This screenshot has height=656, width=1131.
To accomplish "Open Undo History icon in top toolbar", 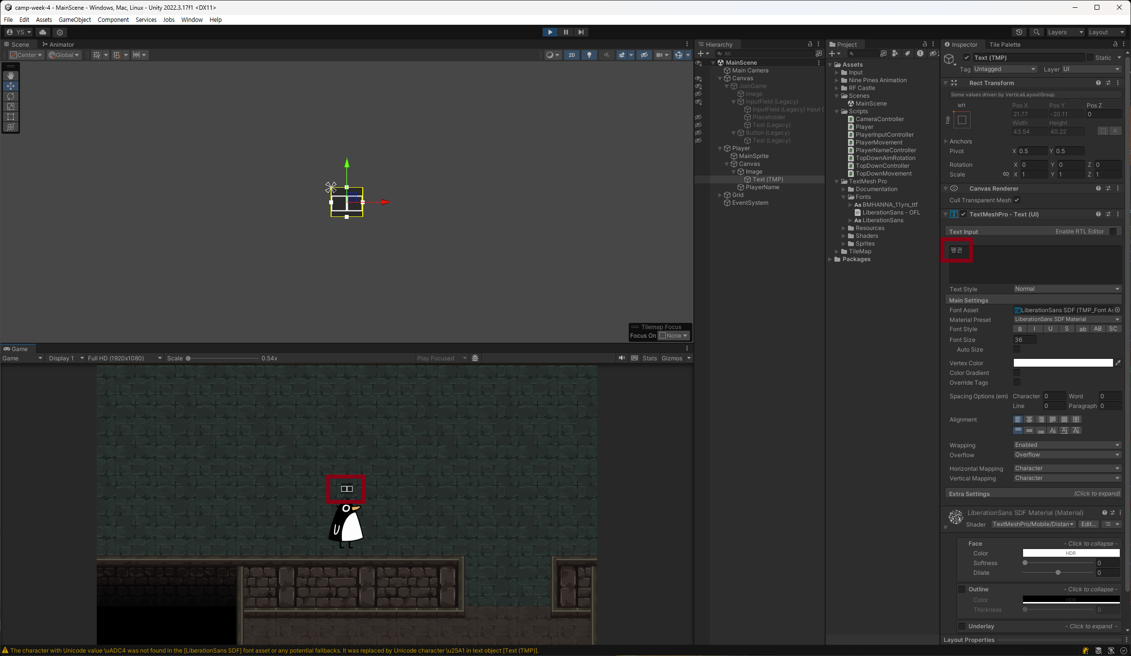I will pos(1019,32).
